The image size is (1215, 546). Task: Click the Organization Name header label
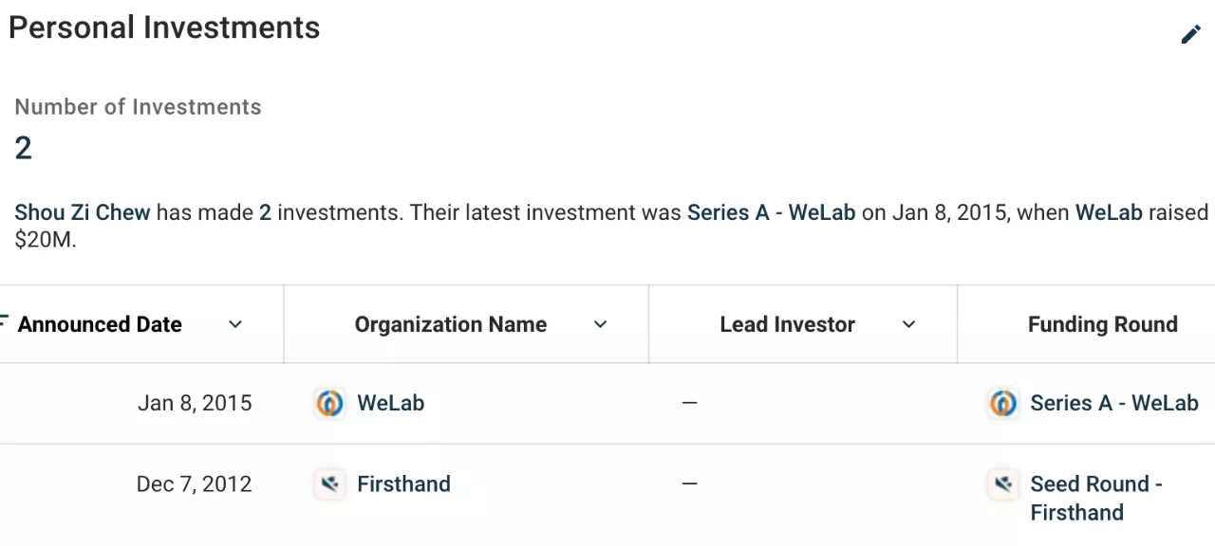[x=451, y=324]
